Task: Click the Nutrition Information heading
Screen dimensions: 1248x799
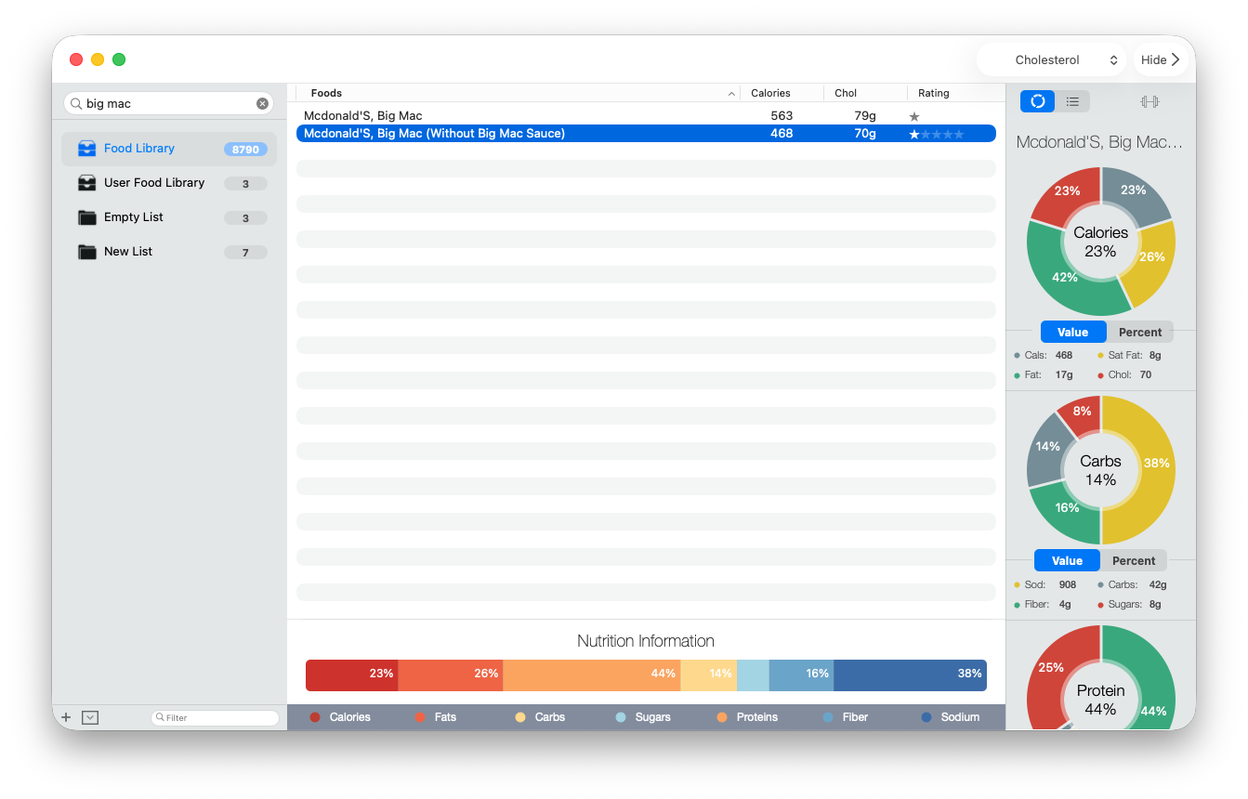Action: click(x=646, y=641)
